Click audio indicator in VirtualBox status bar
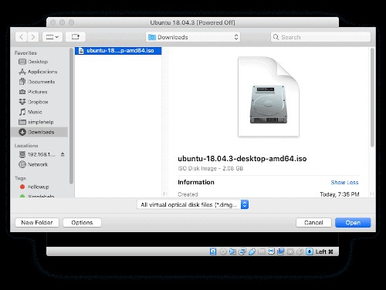The height and width of the screenshot is (290, 386). point(232,251)
